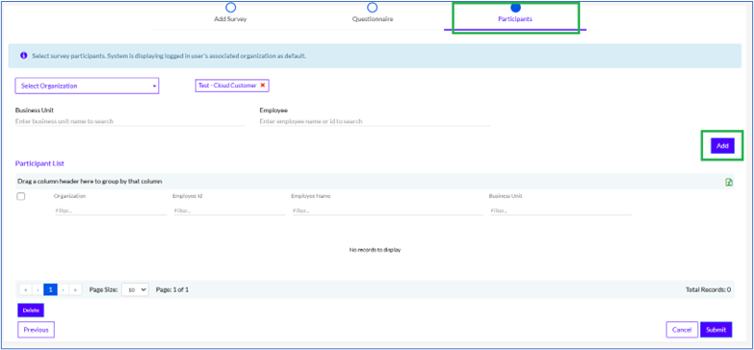The width and height of the screenshot is (754, 350).
Task: Sort by Employee Name column header
Action: [311, 196]
